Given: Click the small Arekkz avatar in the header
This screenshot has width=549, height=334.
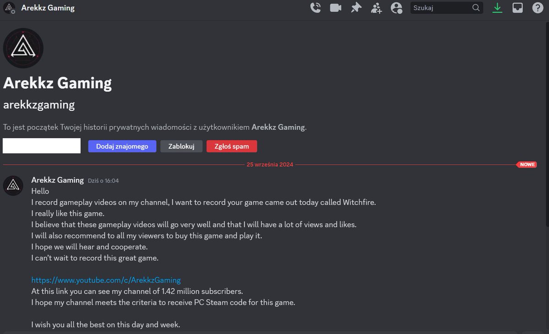Looking at the screenshot, I should pyautogui.click(x=9, y=8).
